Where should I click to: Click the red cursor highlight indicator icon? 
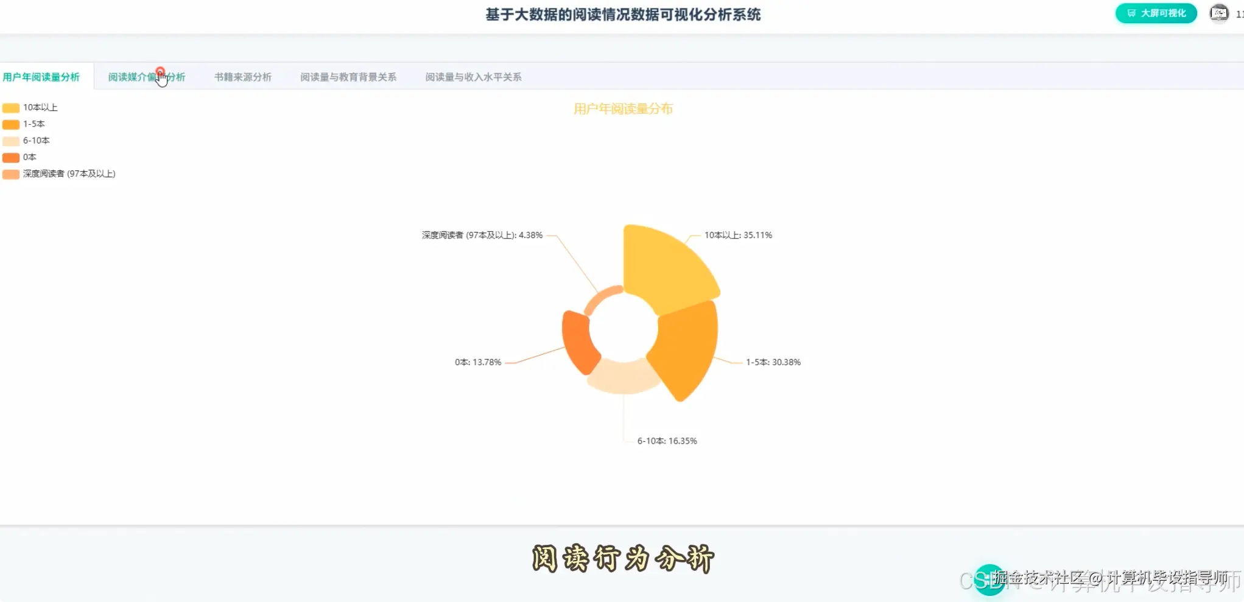point(161,71)
